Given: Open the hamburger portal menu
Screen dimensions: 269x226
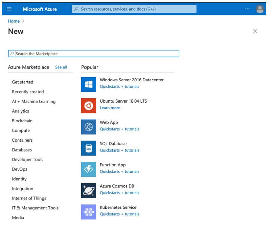Looking at the screenshot, I should (9, 9).
